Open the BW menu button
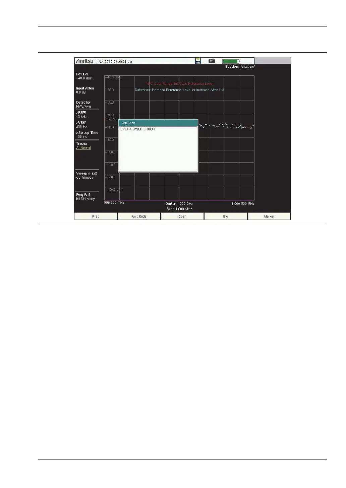Screen dimensions: 346x488 pyautogui.click(x=226, y=217)
